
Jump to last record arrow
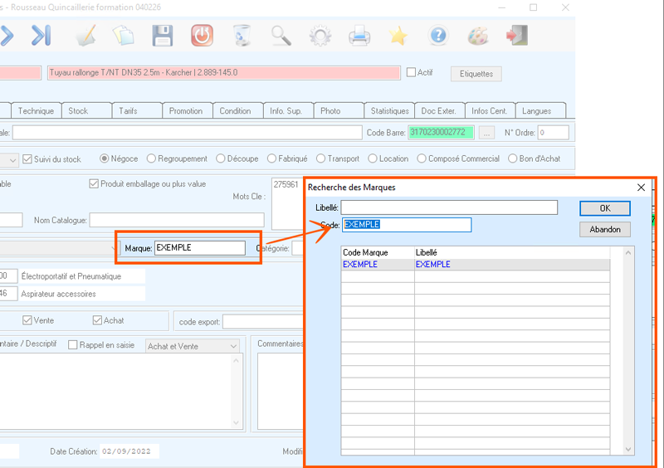click(41, 36)
